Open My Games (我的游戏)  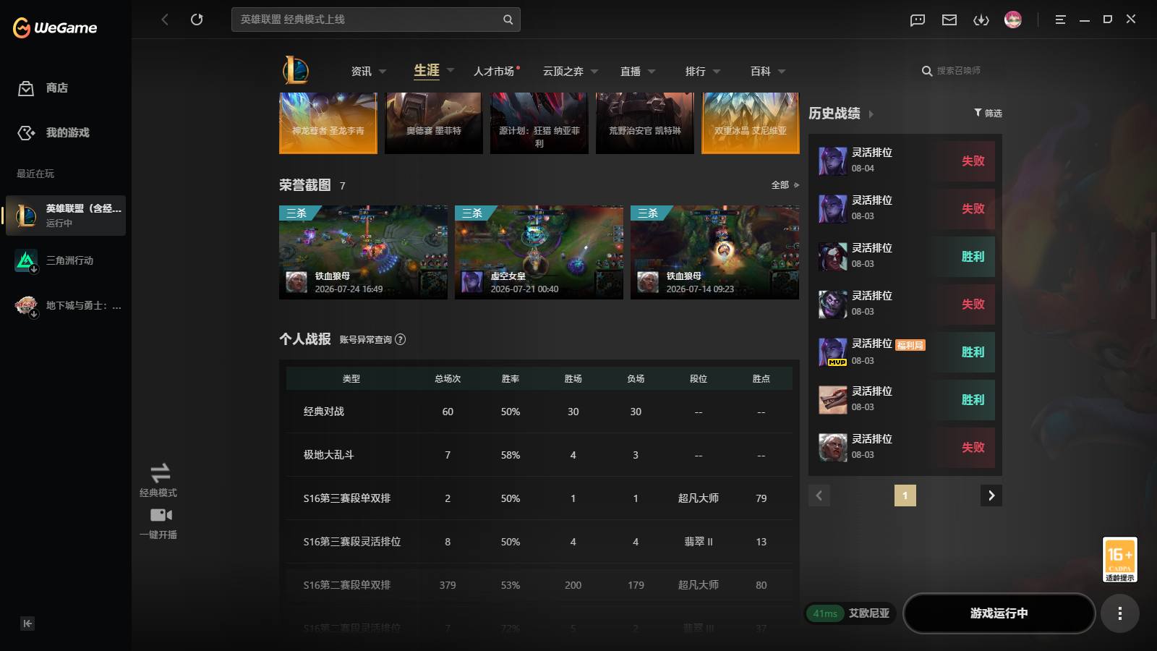pyautogui.click(x=66, y=133)
